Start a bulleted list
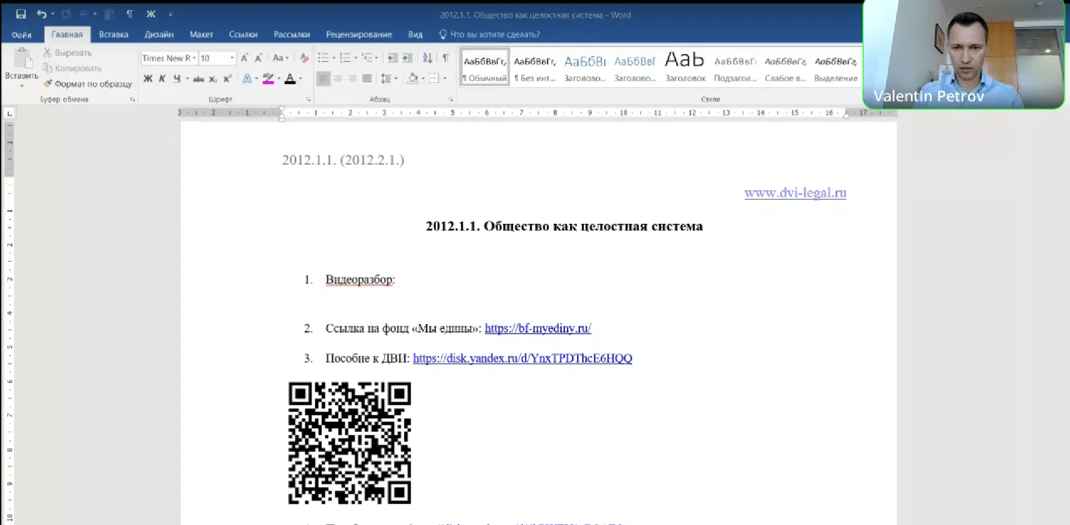1070x525 pixels. point(323,58)
